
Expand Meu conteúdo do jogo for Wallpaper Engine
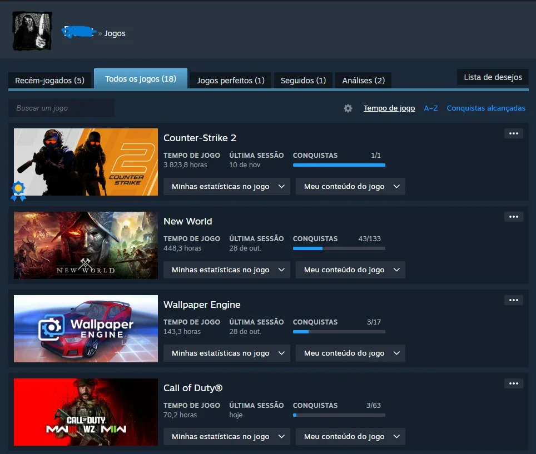350,353
